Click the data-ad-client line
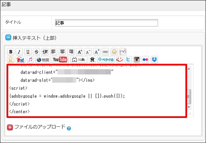Image resolution: width=206 pixels, height=143 pixels. pyautogui.click(x=67, y=72)
